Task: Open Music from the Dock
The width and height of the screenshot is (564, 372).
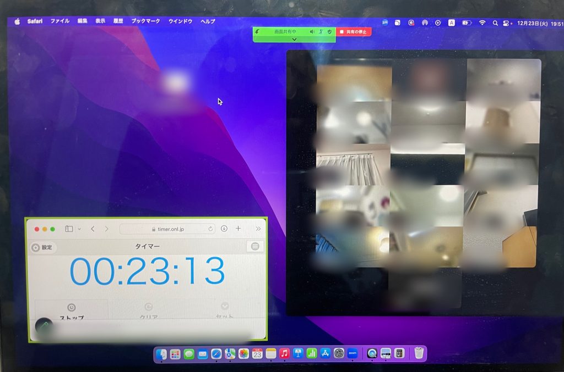Action: tap(285, 354)
